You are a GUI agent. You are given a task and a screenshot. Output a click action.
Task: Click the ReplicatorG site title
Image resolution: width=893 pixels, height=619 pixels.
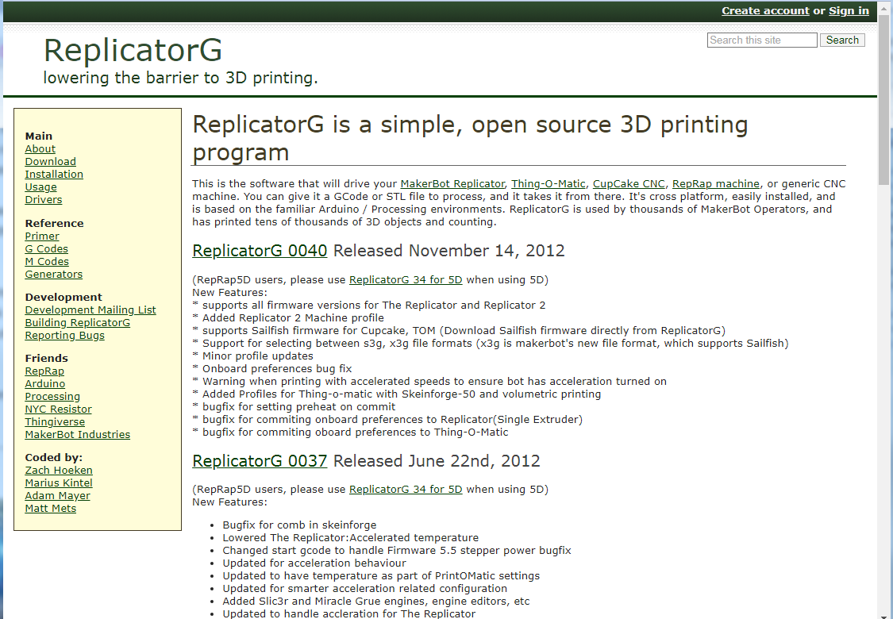coord(133,49)
